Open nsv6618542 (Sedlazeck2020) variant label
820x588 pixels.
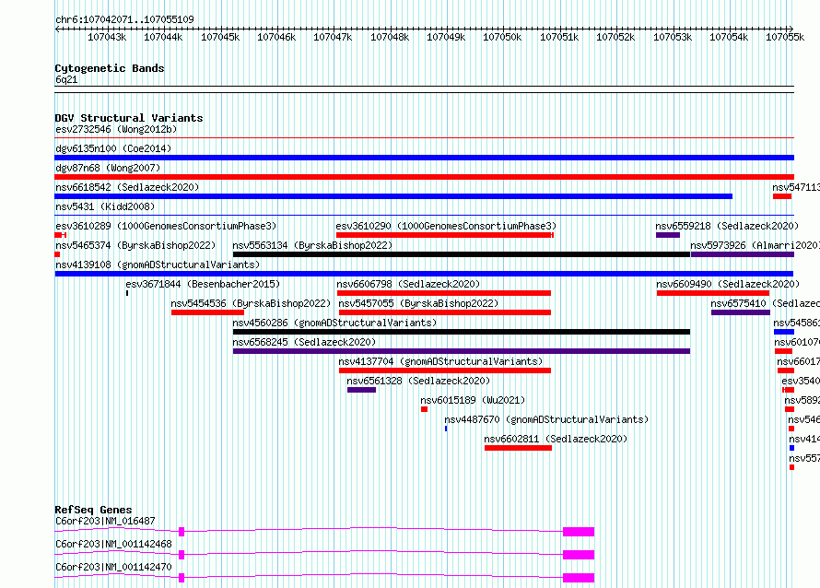tap(127, 187)
